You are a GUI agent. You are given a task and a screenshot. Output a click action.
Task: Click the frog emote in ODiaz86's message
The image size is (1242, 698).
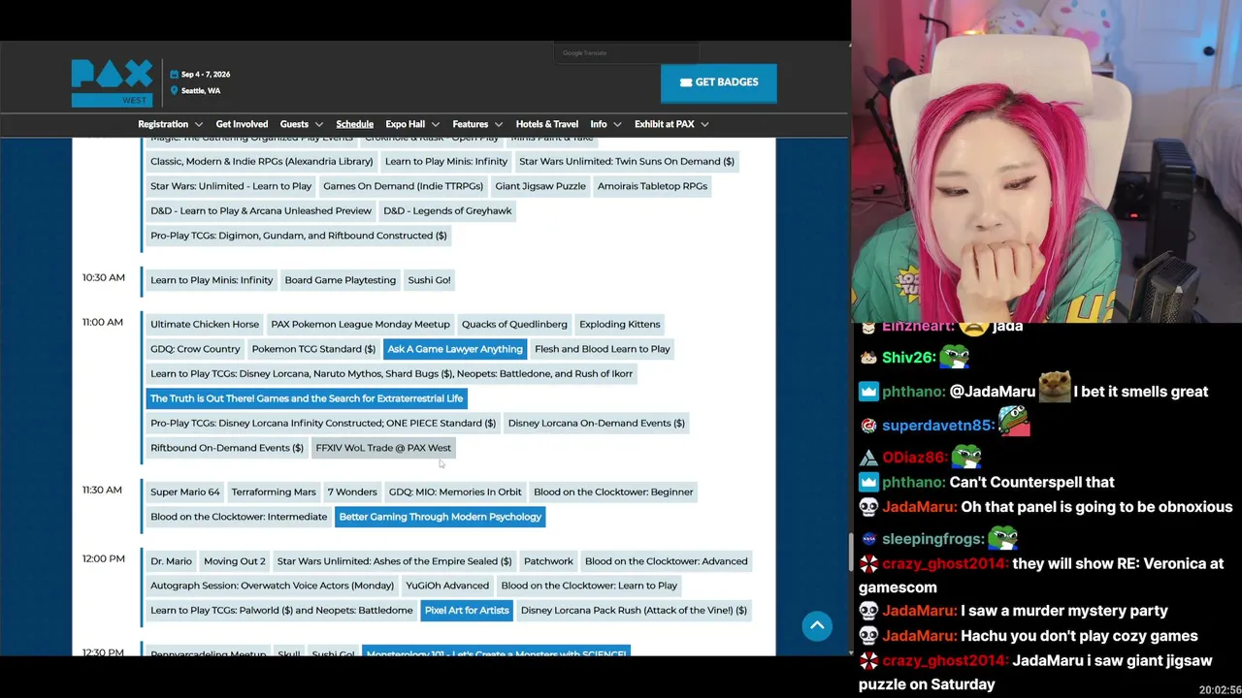tap(965, 457)
